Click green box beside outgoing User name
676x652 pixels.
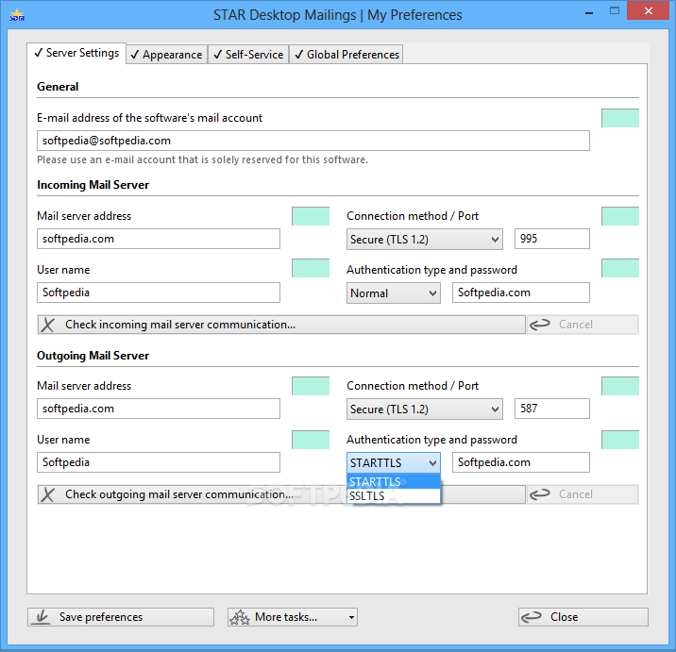tap(311, 440)
